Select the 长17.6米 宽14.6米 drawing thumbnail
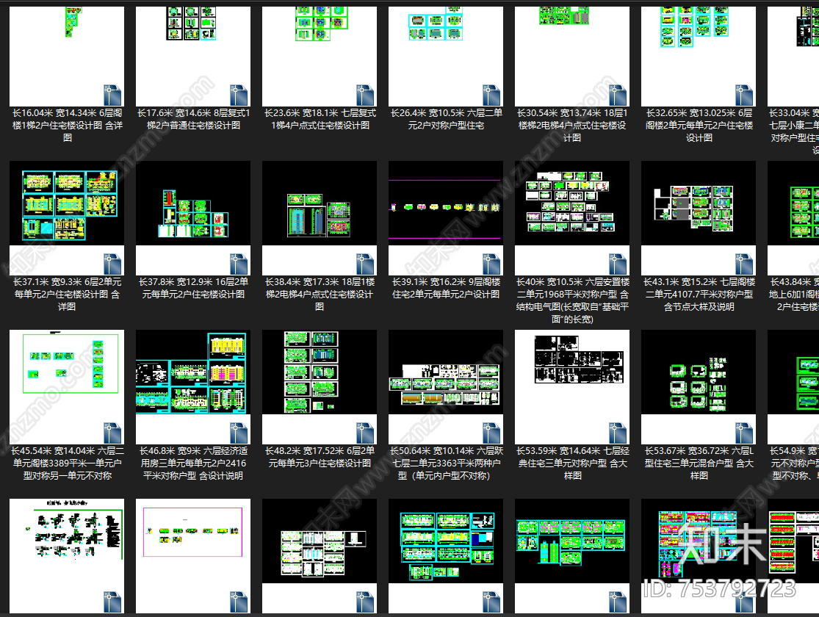The width and height of the screenshot is (819, 617). [193, 57]
